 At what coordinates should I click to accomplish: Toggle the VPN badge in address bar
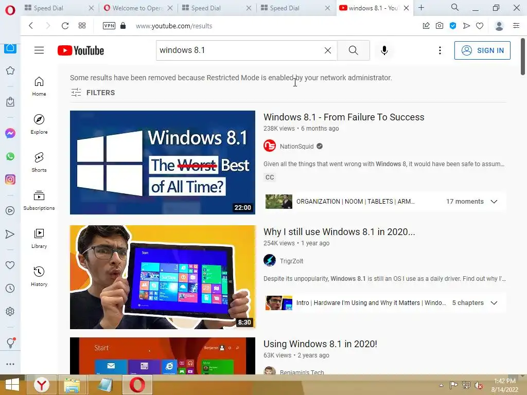(109, 26)
